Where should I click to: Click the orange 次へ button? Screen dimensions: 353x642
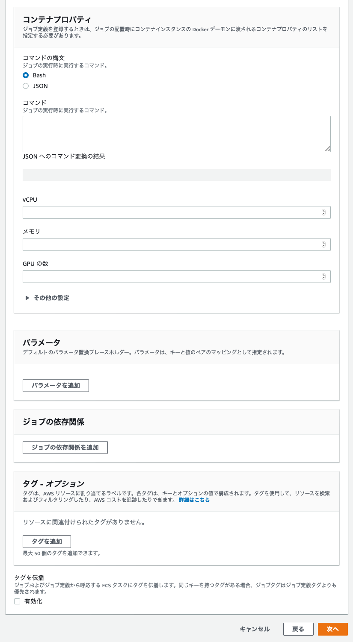pyautogui.click(x=333, y=629)
